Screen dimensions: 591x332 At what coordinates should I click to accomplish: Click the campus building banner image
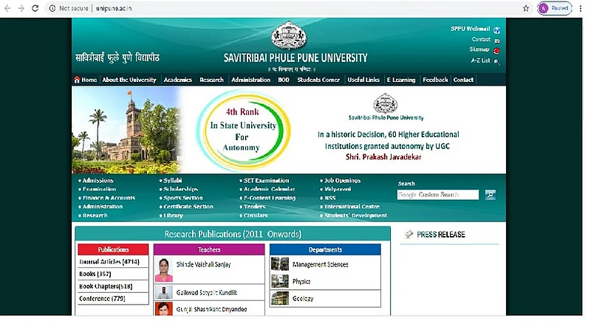pos(127,131)
